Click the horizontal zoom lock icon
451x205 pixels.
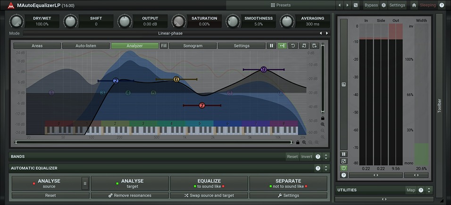point(298,142)
